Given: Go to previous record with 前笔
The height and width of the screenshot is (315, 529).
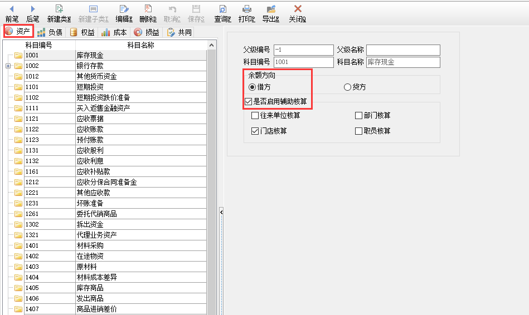Looking at the screenshot, I should (x=12, y=14).
